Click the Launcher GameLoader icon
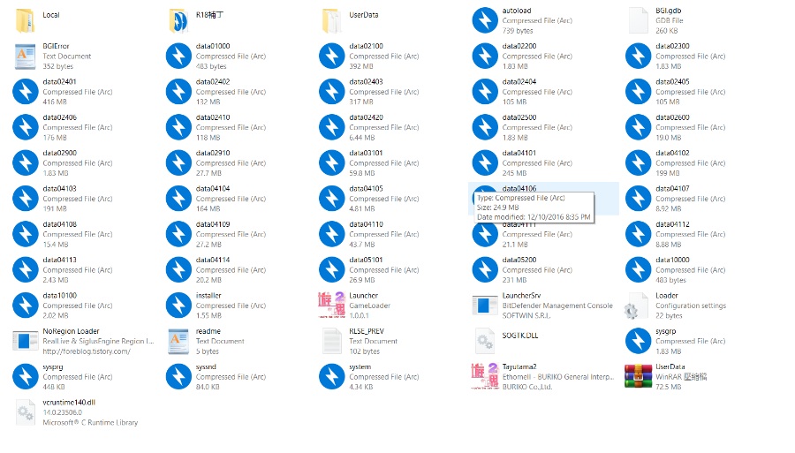This screenshot has height=453, width=795. [x=331, y=305]
